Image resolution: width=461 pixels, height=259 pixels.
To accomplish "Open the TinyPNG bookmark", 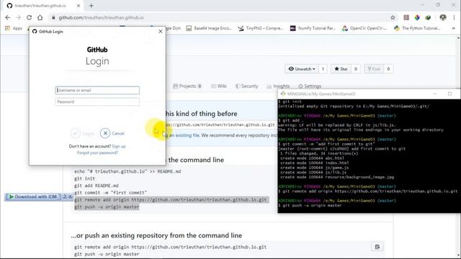I will pyautogui.click(x=261, y=28).
